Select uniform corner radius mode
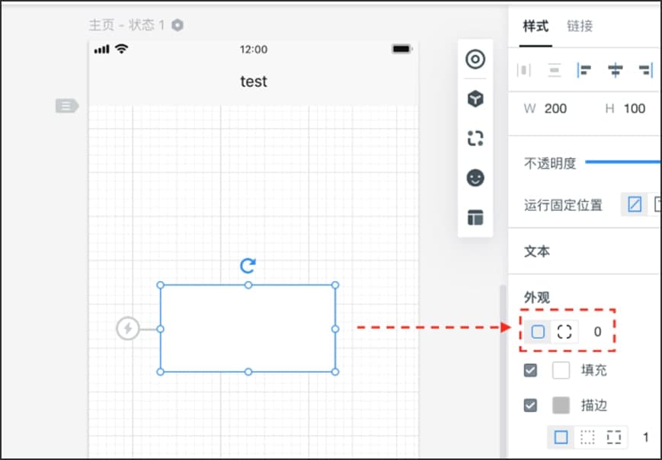Screen dimensions: 662x460 pyautogui.click(x=538, y=332)
